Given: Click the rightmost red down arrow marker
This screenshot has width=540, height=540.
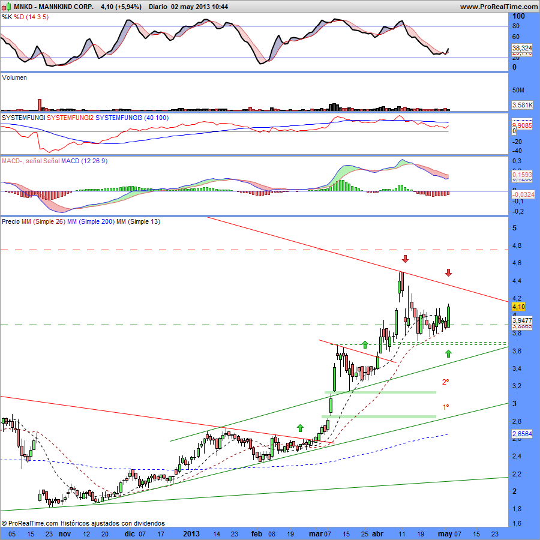Looking at the screenshot, I should [x=448, y=272].
